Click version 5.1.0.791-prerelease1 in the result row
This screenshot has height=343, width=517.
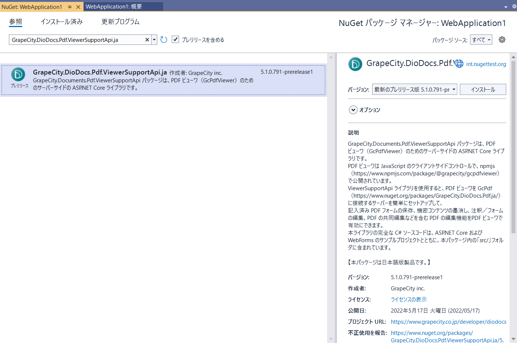(x=287, y=72)
